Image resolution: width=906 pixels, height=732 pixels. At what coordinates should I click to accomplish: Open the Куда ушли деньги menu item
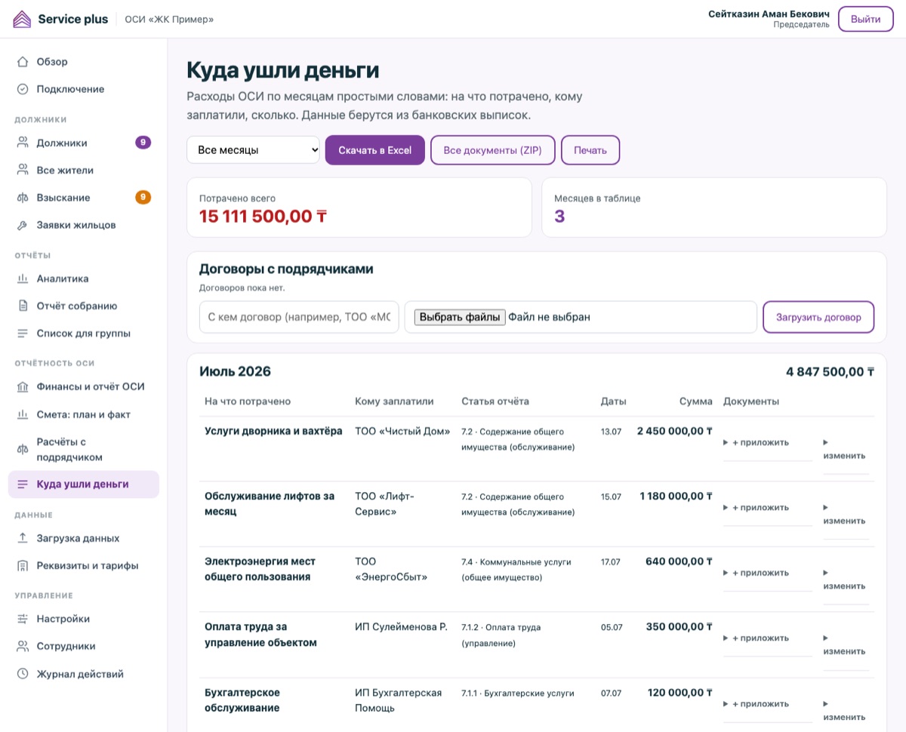(84, 484)
